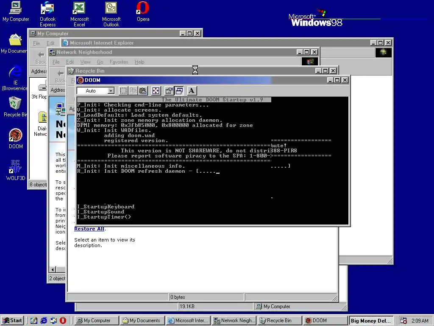Click the Microsoft Internet Explorer title bar
The image size is (434, 326).
click(216, 43)
